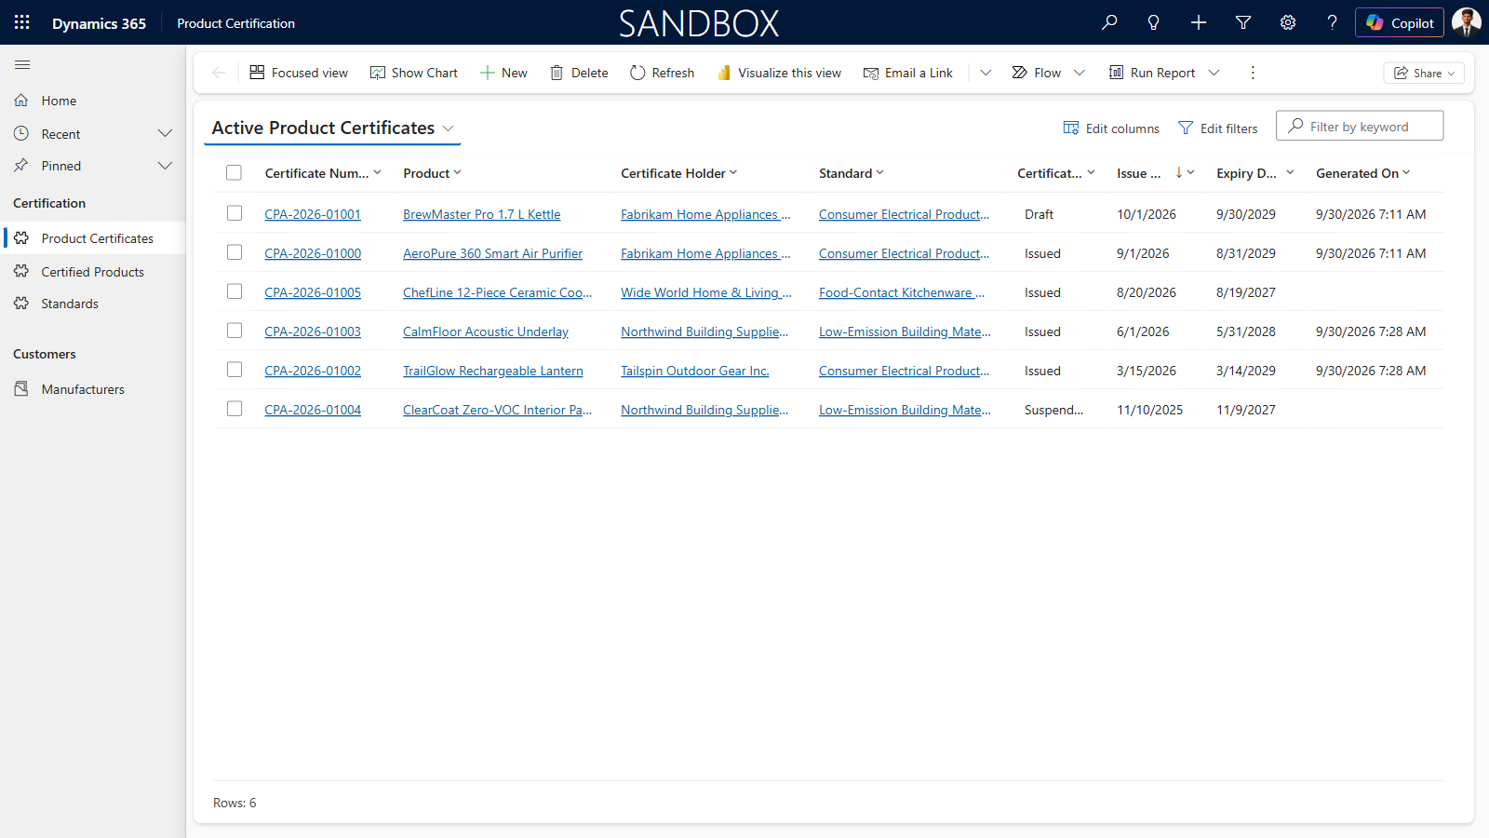Expand the Flow dropdown chevron
This screenshot has height=838, width=1489.
pyautogui.click(x=1080, y=73)
